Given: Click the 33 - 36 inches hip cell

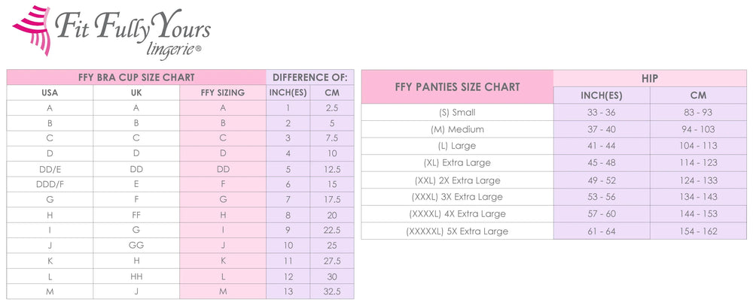Looking at the screenshot, I should 602,112.
